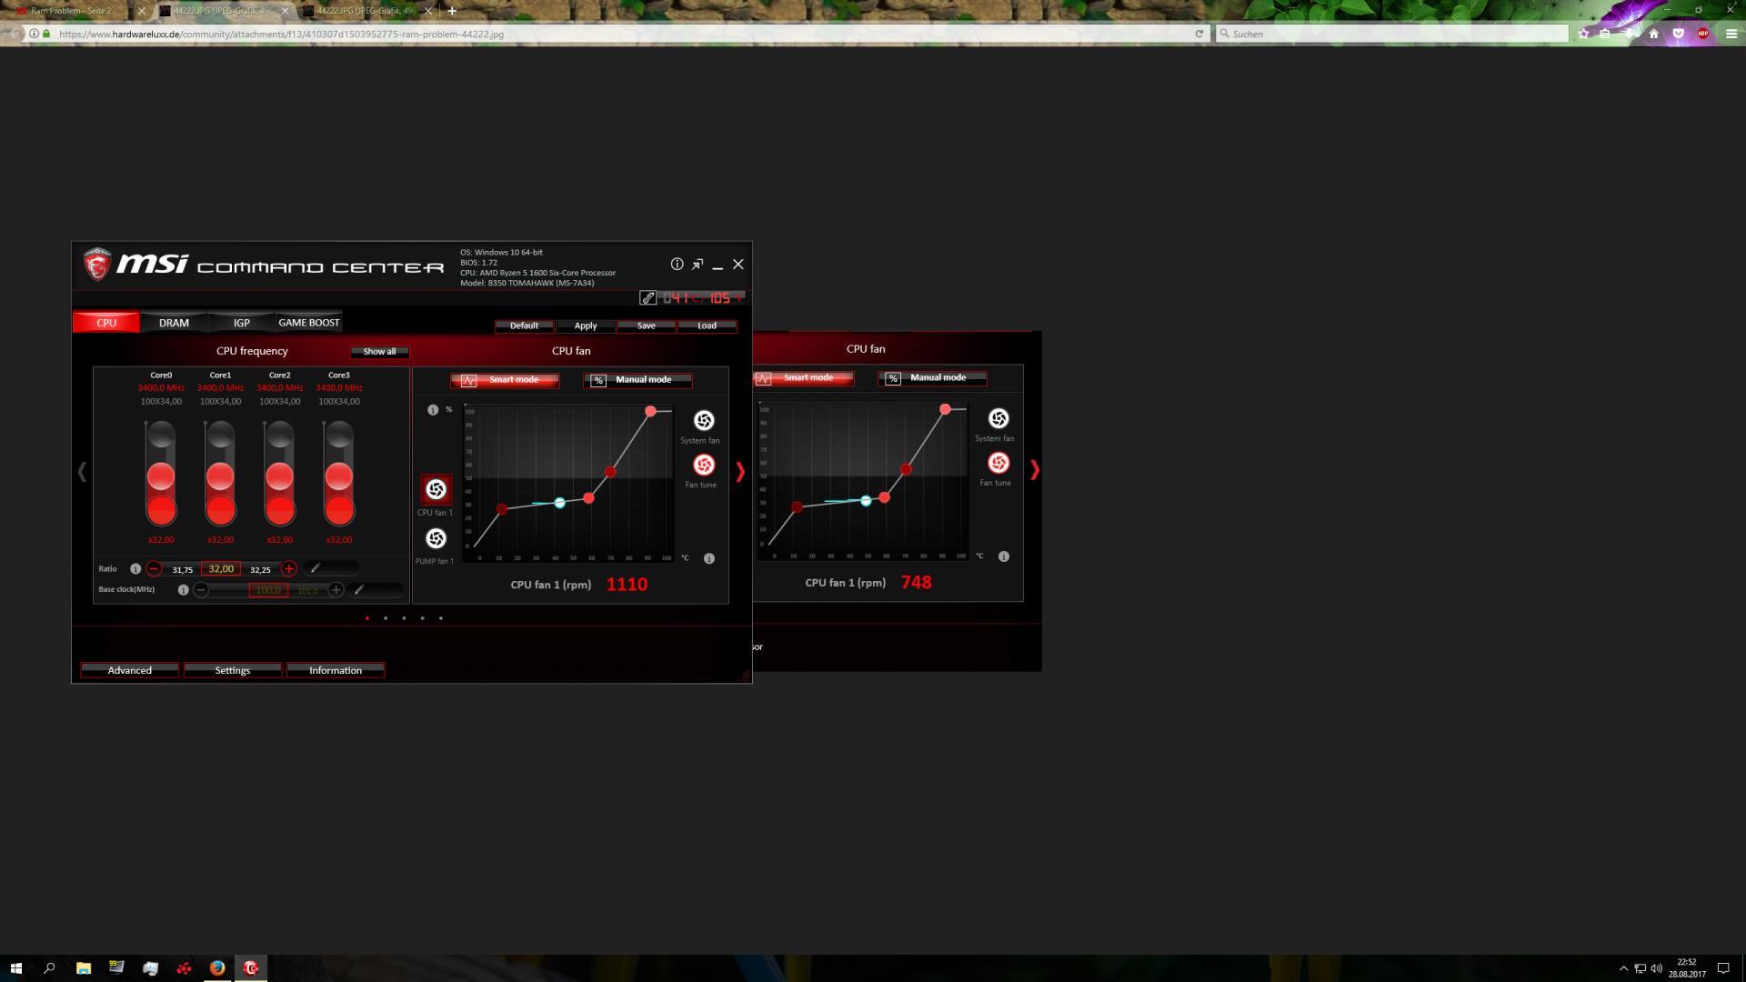Click the Save profile button
This screenshot has width=1746, height=982.
click(647, 326)
